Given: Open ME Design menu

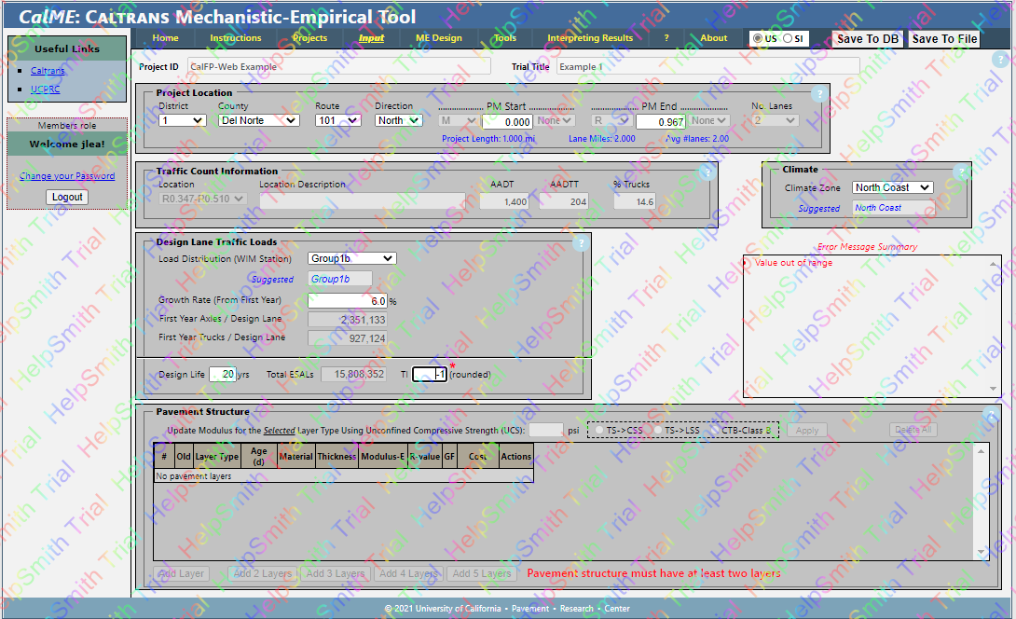Looking at the screenshot, I should click(439, 38).
